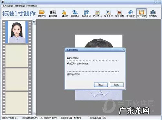This screenshot has height=120, width=162.
Task: Close the 图像质量警告 warning dialog
Action: [123, 50]
